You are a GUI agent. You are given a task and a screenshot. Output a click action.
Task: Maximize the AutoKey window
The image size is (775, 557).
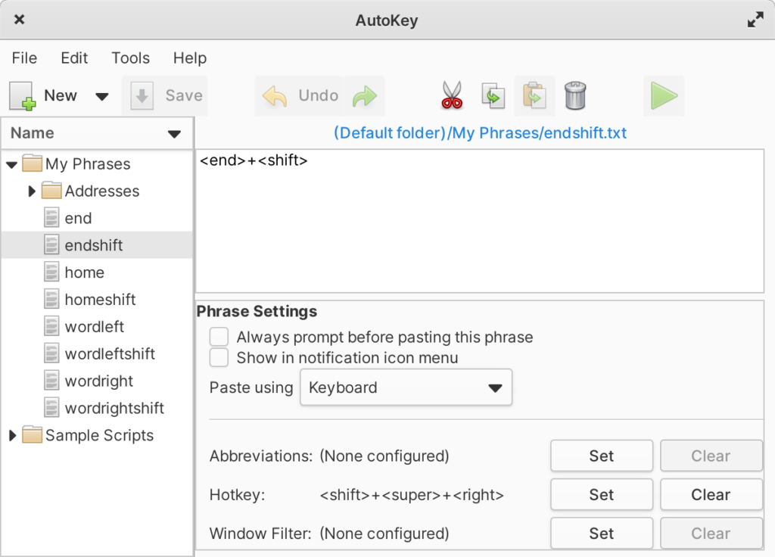(755, 20)
